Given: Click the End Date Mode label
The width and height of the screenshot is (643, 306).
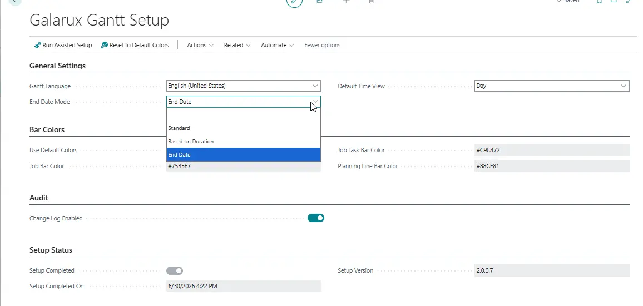Looking at the screenshot, I should [50, 102].
